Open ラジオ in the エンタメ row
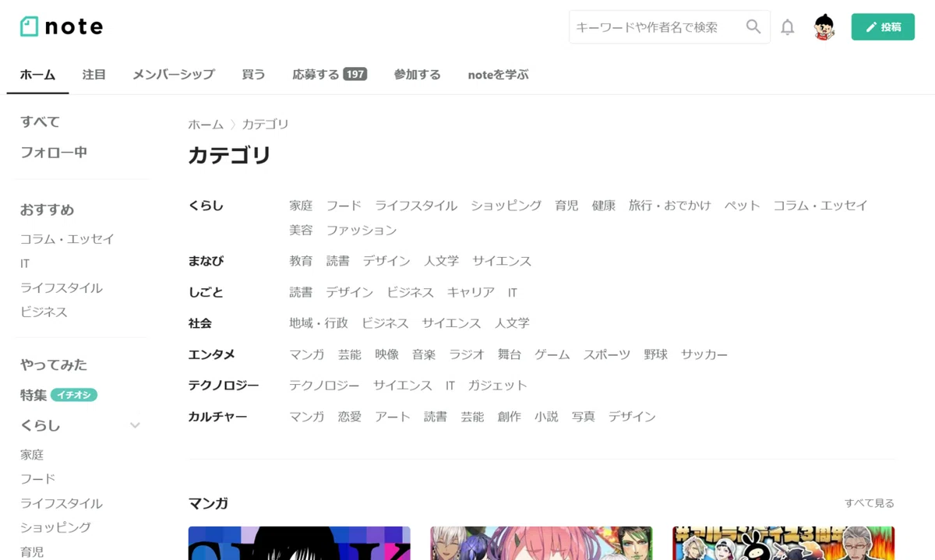Viewport: 935px width, 560px height. (x=467, y=354)
